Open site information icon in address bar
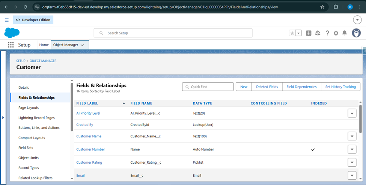Screen dimensions: 366x185 (x=37, y=7)
